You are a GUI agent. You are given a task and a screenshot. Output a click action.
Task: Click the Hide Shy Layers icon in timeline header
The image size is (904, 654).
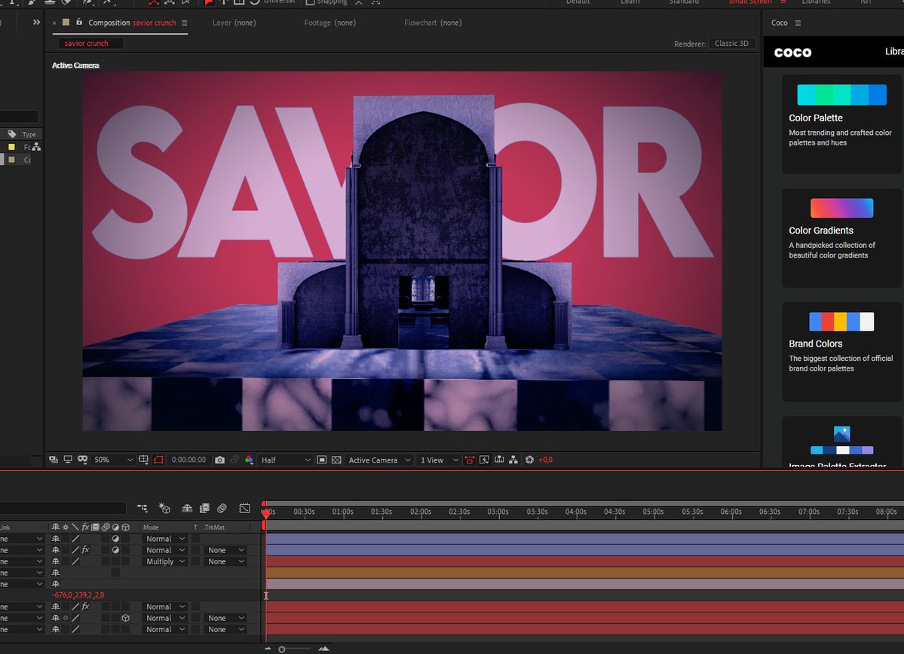(188, 509)
